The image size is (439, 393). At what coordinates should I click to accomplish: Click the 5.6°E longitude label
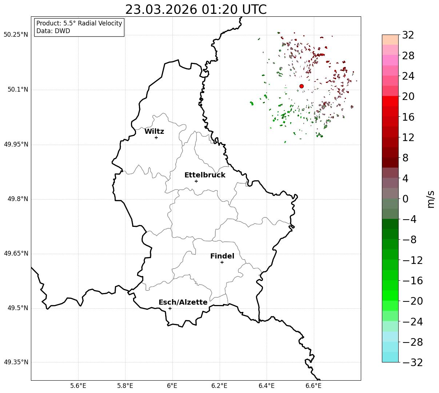click(x=78, y=385)
